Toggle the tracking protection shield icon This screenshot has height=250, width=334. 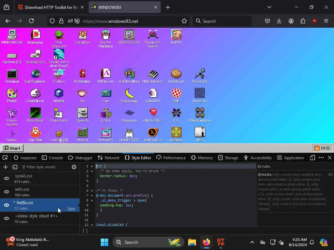(x=52, y=21)
